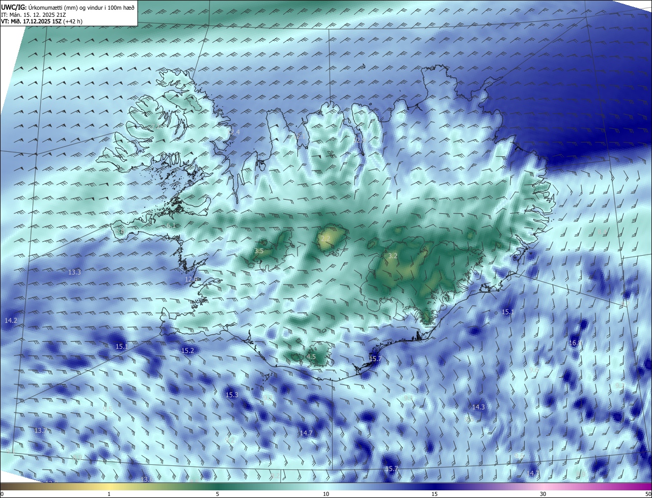Image resolution: width=652 pixels, height=498 pixels.
Task: Click the legend tick label 5
Action: pos(218,494)
